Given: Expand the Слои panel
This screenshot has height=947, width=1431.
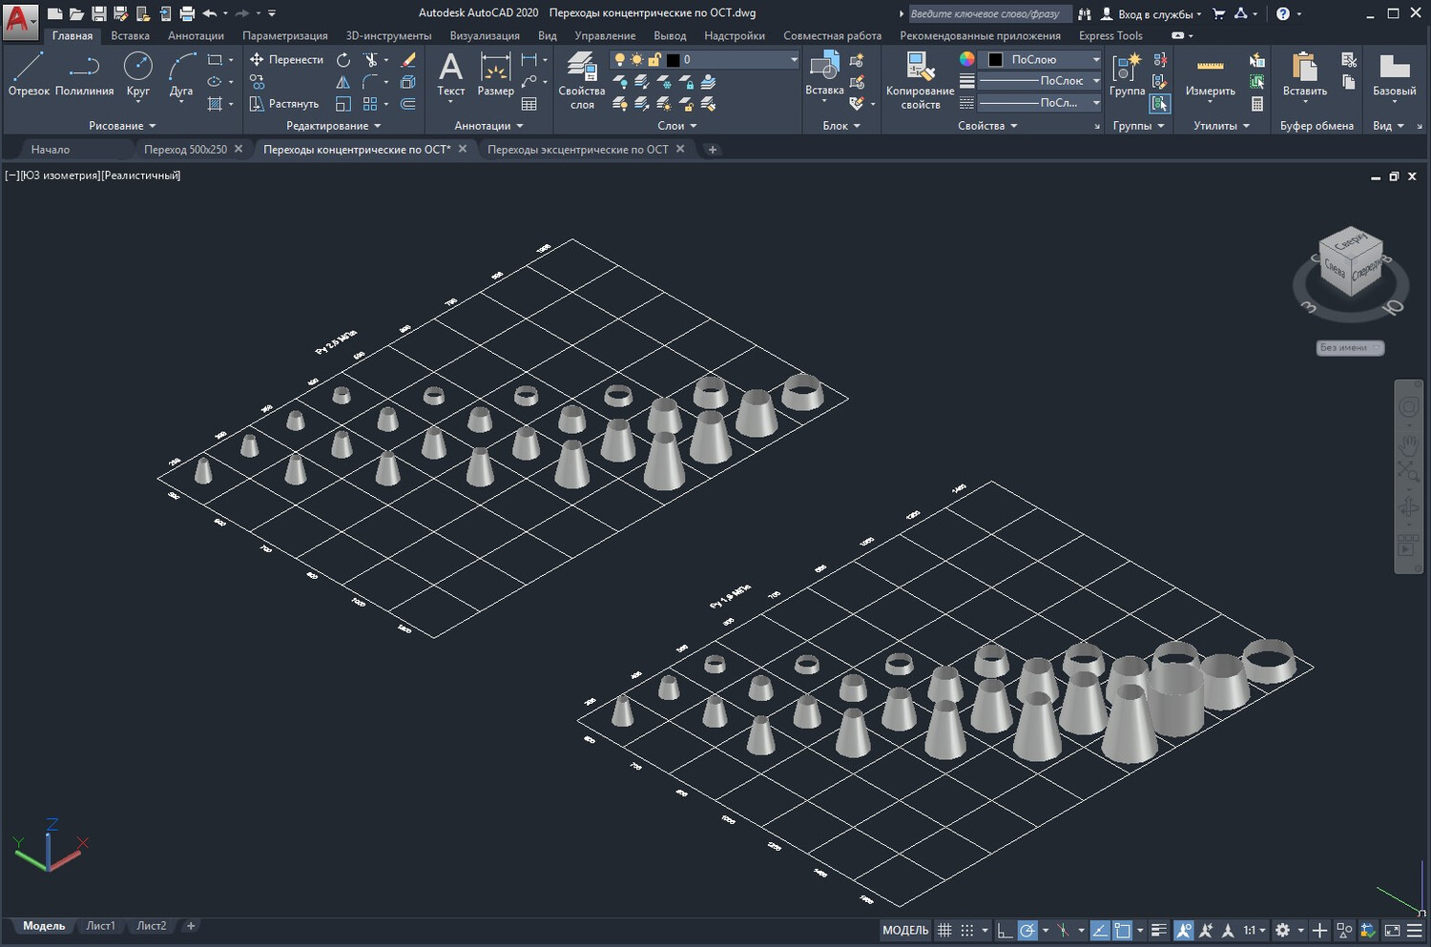Looking at the screenshot, I should (x=677, y=126).
